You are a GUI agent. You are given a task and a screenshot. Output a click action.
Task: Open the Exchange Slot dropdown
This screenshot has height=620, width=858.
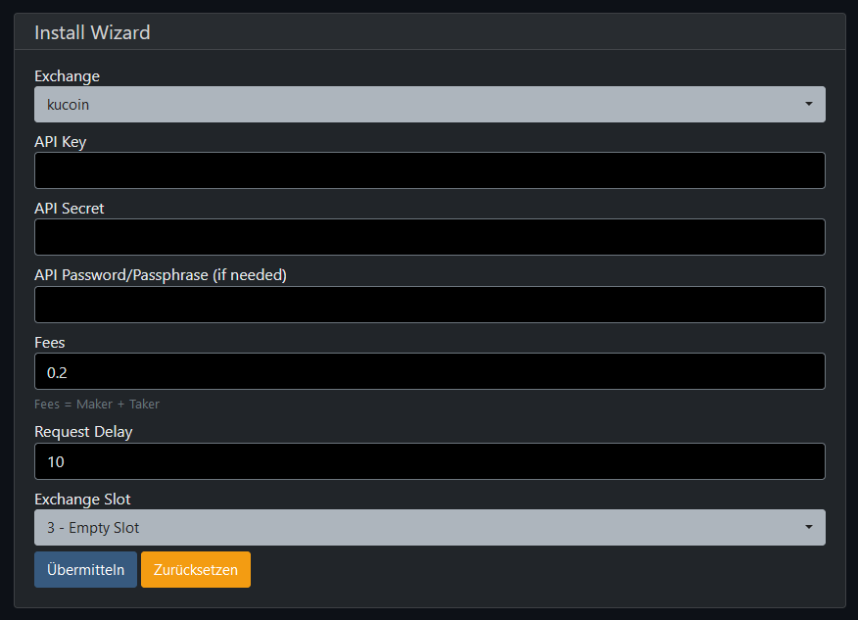coord(429,527)
